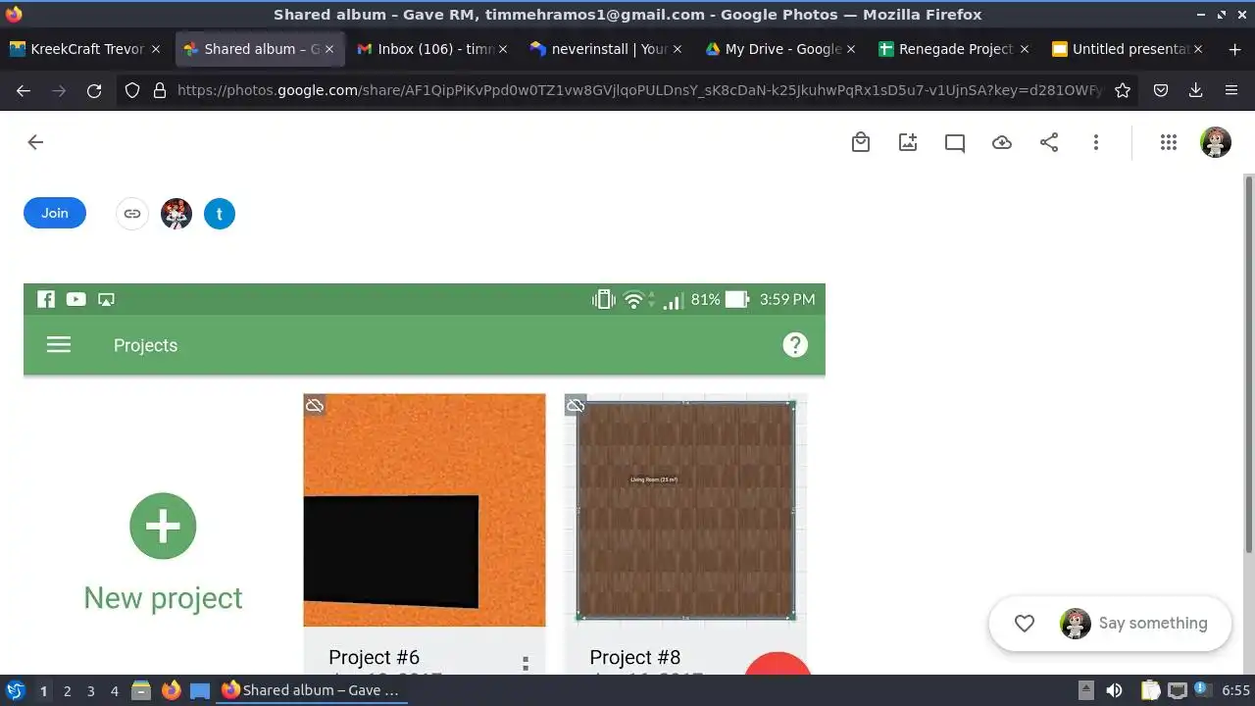This screenshot has width=1255, height=706.
Task: Open the shared projects screenshot photo
Action: point(425,479)
